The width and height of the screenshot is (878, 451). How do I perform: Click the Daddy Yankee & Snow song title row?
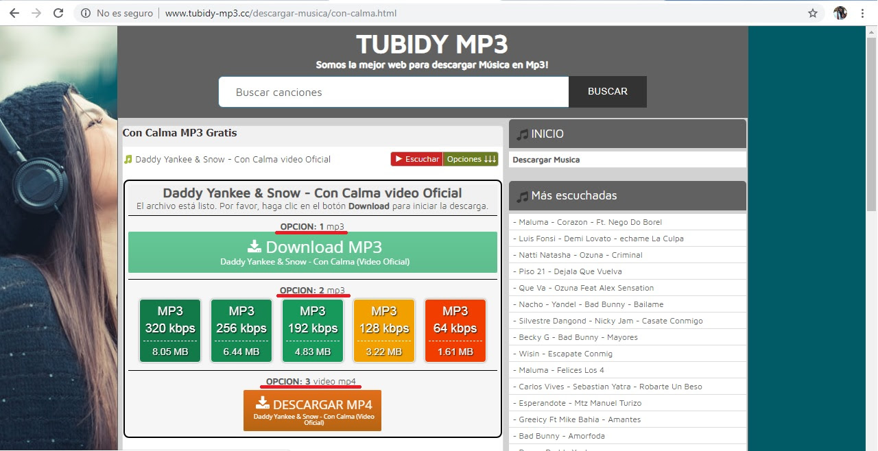(x=233, y=159)
